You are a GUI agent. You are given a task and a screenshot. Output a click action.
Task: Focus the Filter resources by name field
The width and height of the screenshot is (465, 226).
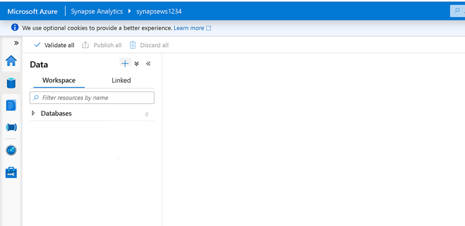pos(95,97)
